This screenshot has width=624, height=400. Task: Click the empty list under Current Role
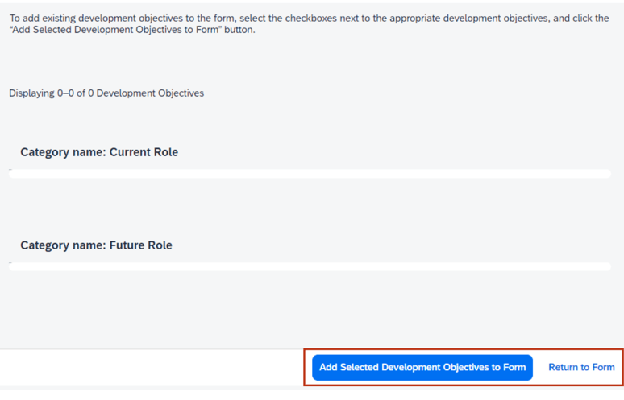click(x=309, y=174)
